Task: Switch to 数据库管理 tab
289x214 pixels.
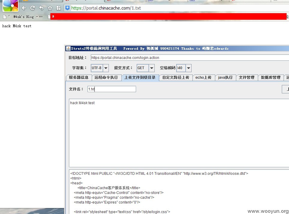Action: point(271,78)
